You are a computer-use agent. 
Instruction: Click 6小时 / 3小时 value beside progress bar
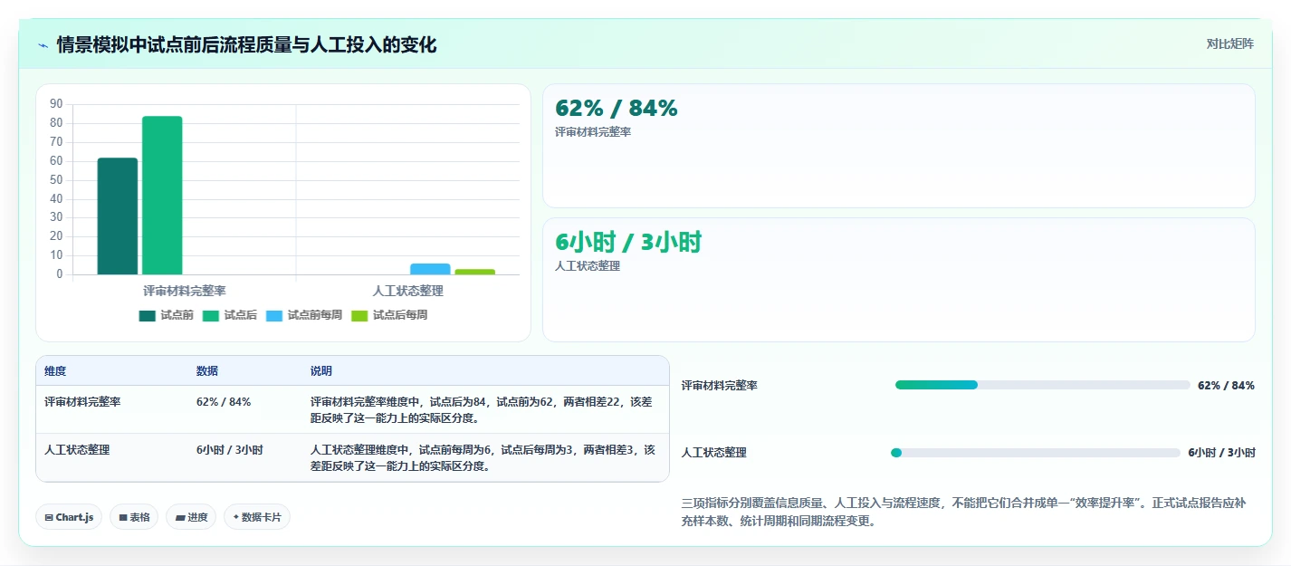1221,453
